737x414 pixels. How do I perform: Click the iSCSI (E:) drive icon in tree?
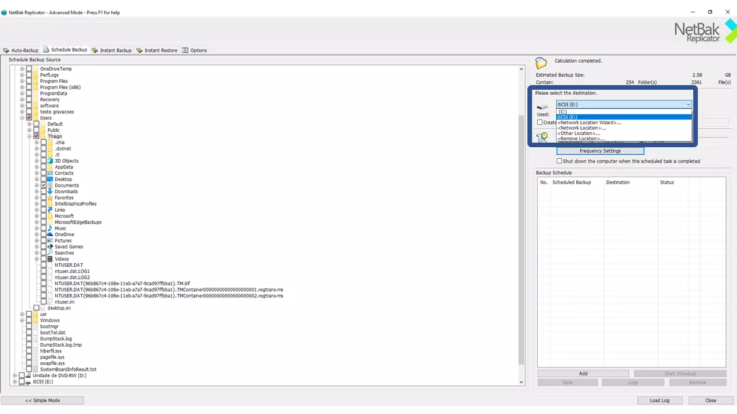(28, 382)
